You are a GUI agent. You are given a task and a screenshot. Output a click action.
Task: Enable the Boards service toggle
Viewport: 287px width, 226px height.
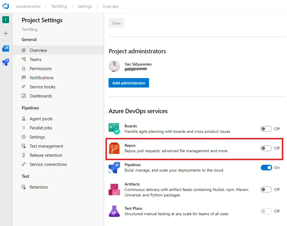tap(266, 129)
